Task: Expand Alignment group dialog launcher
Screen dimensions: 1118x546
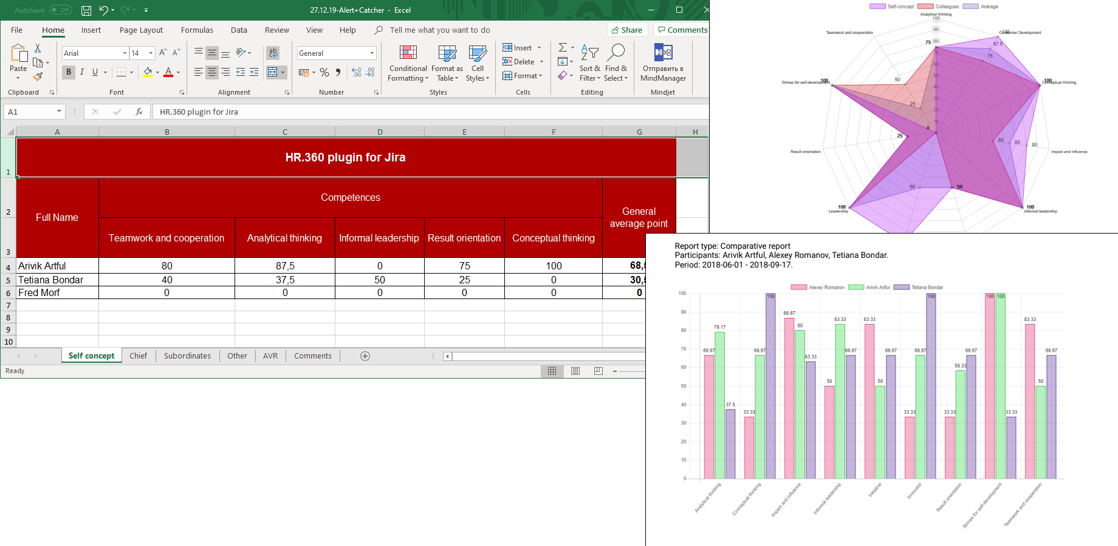Action: 287,93
